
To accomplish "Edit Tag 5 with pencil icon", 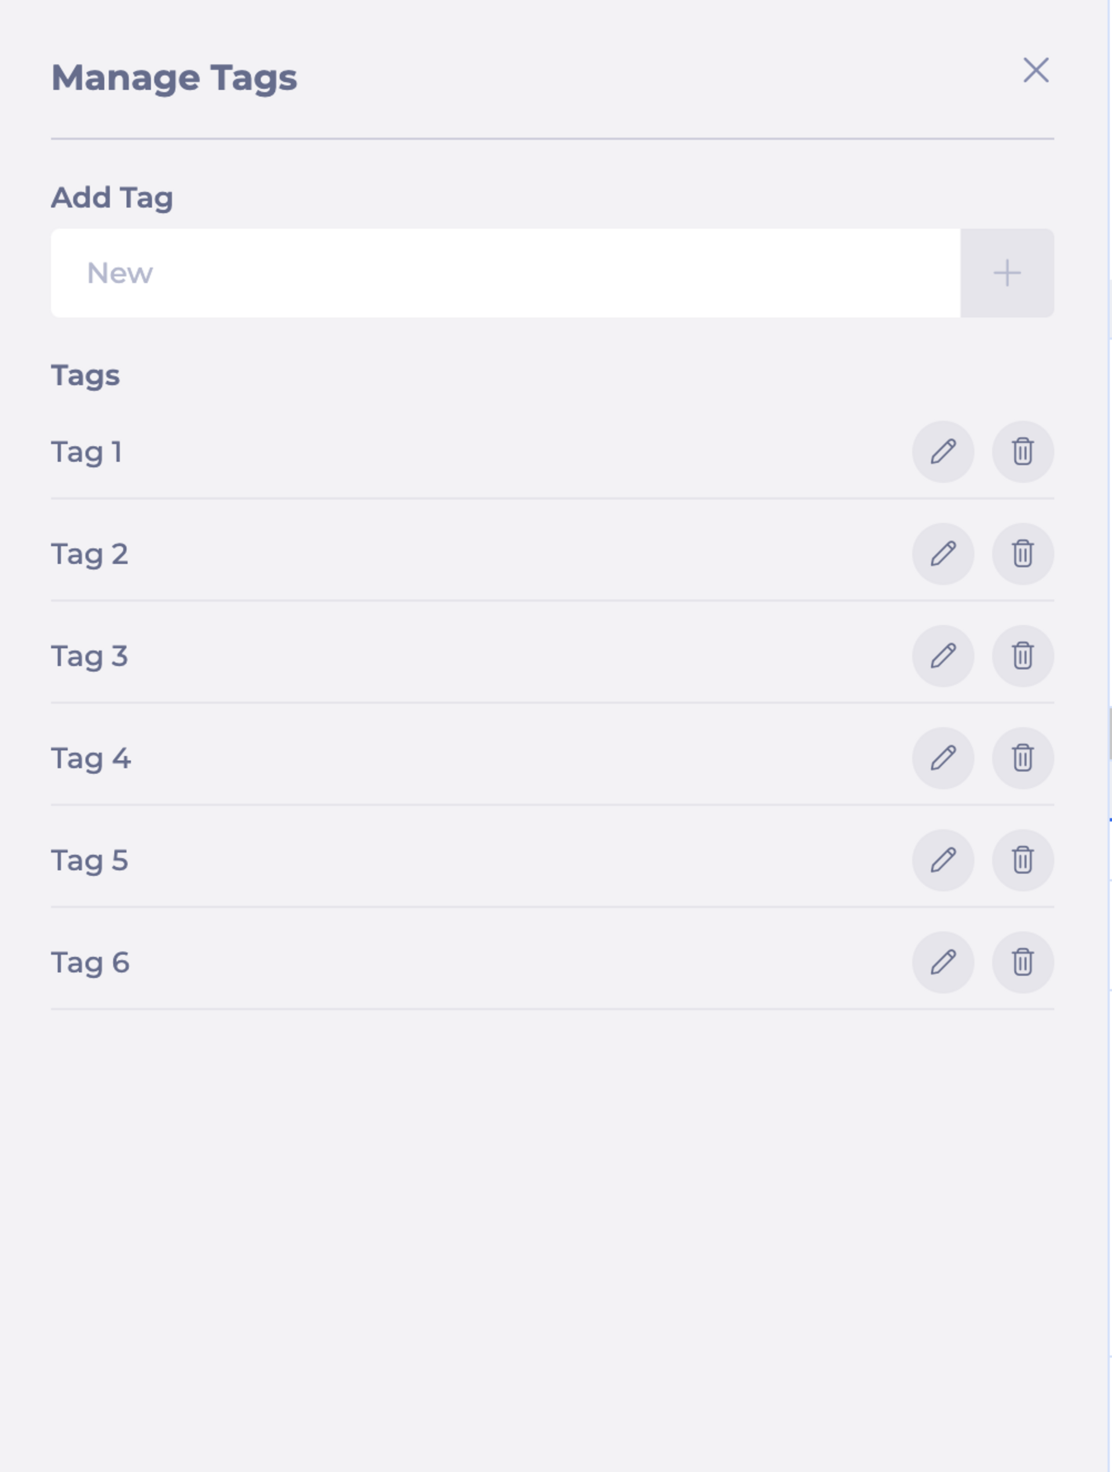I will (943, 860).
